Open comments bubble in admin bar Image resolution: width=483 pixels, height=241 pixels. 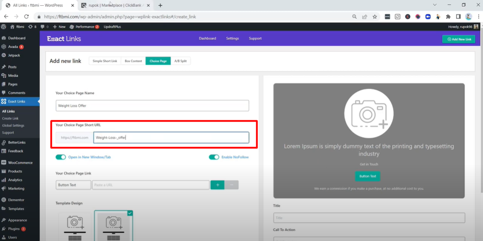44,27
